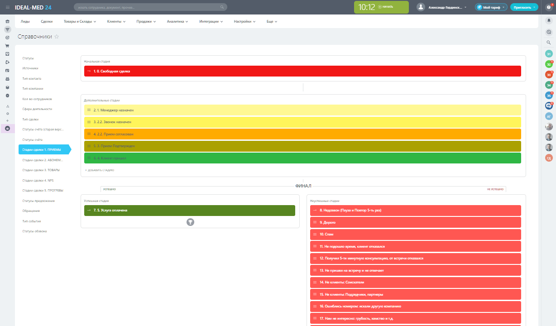556x326 pixels.
Task: Open the shopping cart icon in sidebar
Action: click(x=7, y=46)
